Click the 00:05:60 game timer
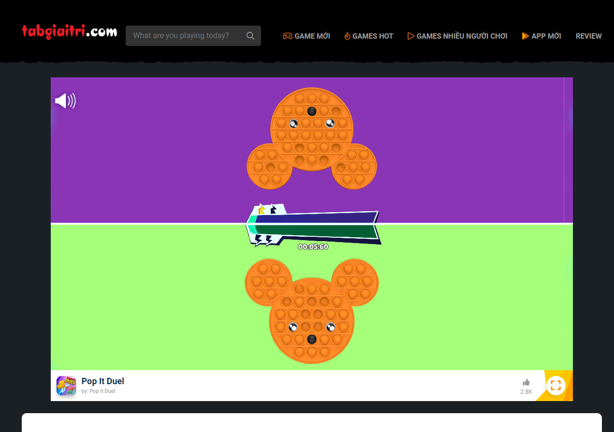614x432 pixels. (313, 247)
